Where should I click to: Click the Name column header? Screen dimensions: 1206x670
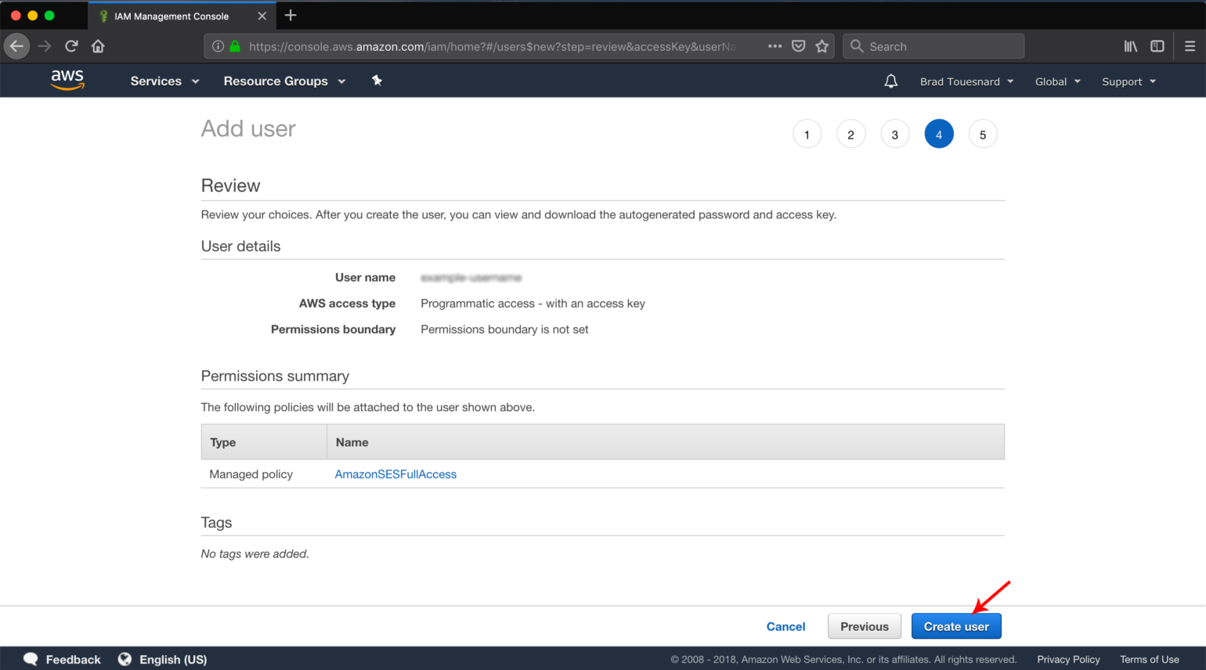coord(666,442)
